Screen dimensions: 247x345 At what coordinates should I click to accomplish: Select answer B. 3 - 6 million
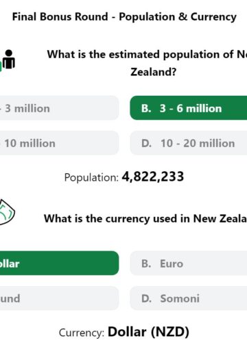click(x=189, y=108)
